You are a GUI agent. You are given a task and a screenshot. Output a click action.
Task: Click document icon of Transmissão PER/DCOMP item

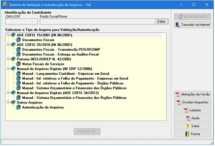(x=19, y=49)
